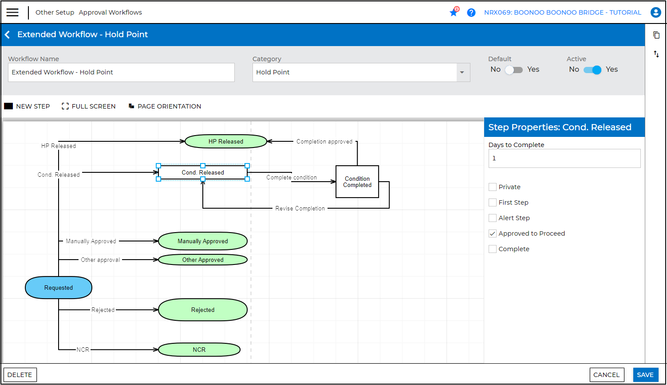This screenshot has height=385, width=667.
Task: Change the page orientation
Action: pyautogui.click(x=165, y=106)
